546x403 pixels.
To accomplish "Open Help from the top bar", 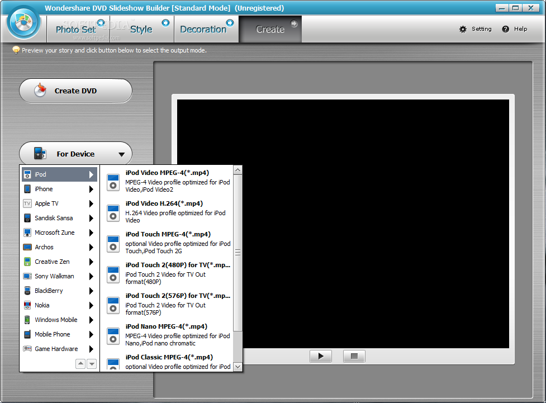I will coord(515,29).
